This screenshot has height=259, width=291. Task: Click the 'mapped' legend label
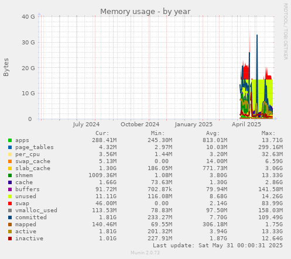pos(26,225)
